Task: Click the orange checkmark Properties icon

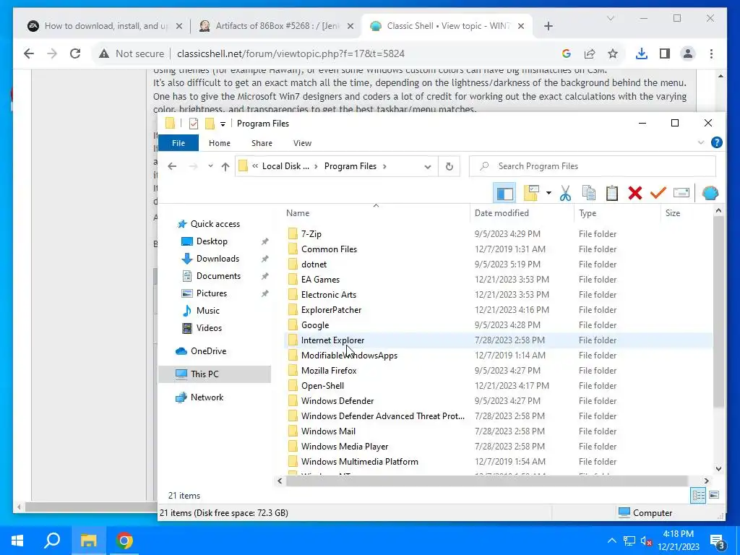Action: pos(658,192)
